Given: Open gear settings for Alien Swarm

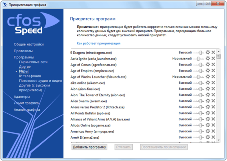Looking at the screenshot, I should coord(208,101).
